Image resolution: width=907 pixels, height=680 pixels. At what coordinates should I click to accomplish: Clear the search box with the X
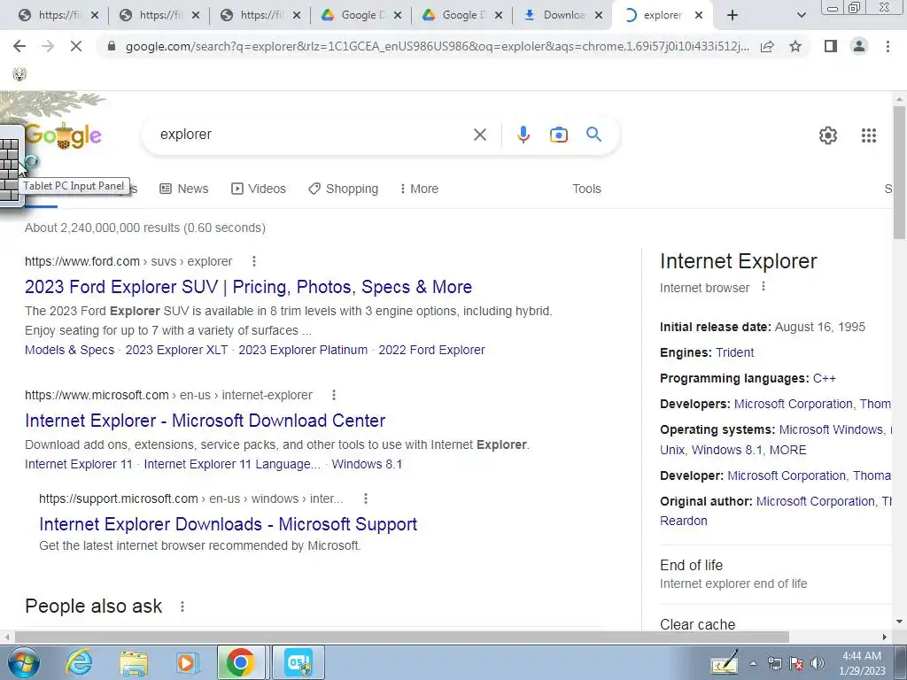[479, 135]
